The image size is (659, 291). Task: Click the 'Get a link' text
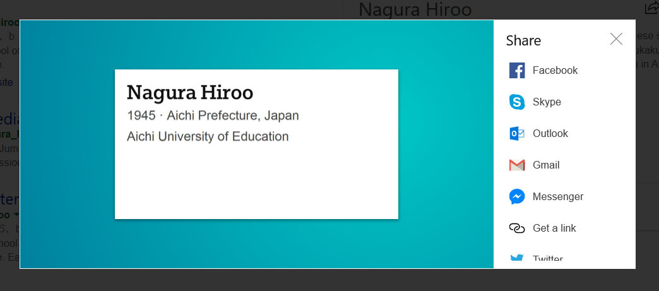click(x=554, y=229)
